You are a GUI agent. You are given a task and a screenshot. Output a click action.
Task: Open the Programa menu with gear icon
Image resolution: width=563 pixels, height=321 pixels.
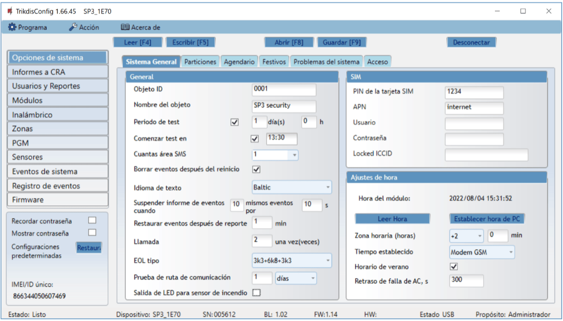pos(28,27)
